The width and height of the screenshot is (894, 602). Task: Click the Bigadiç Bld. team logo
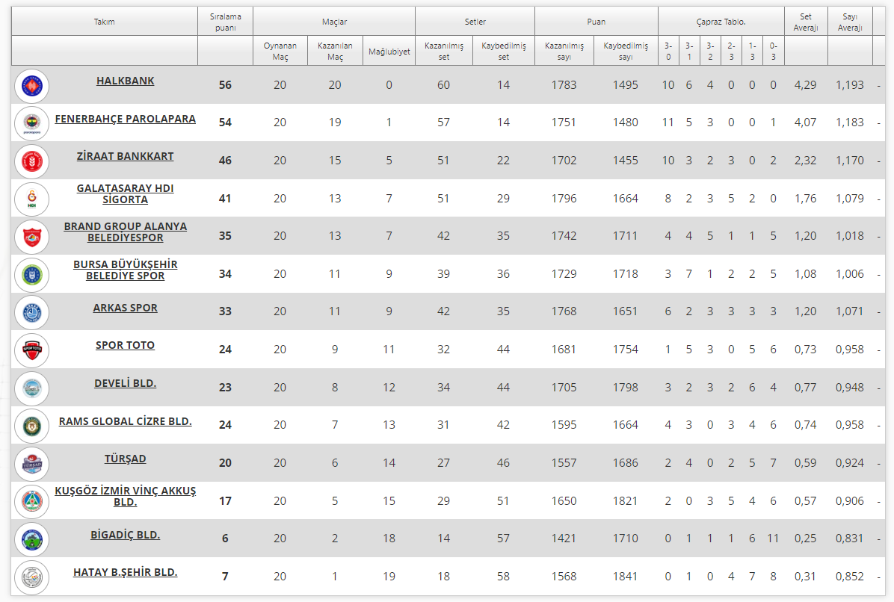pos(31,539)
